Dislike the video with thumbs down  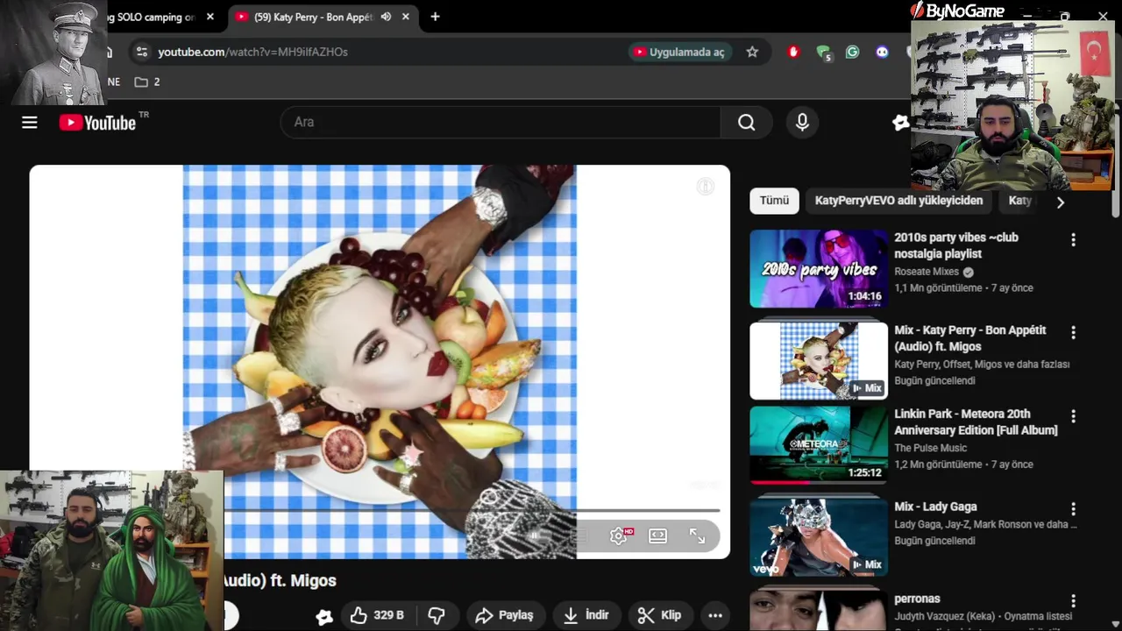tap(437, 615)
